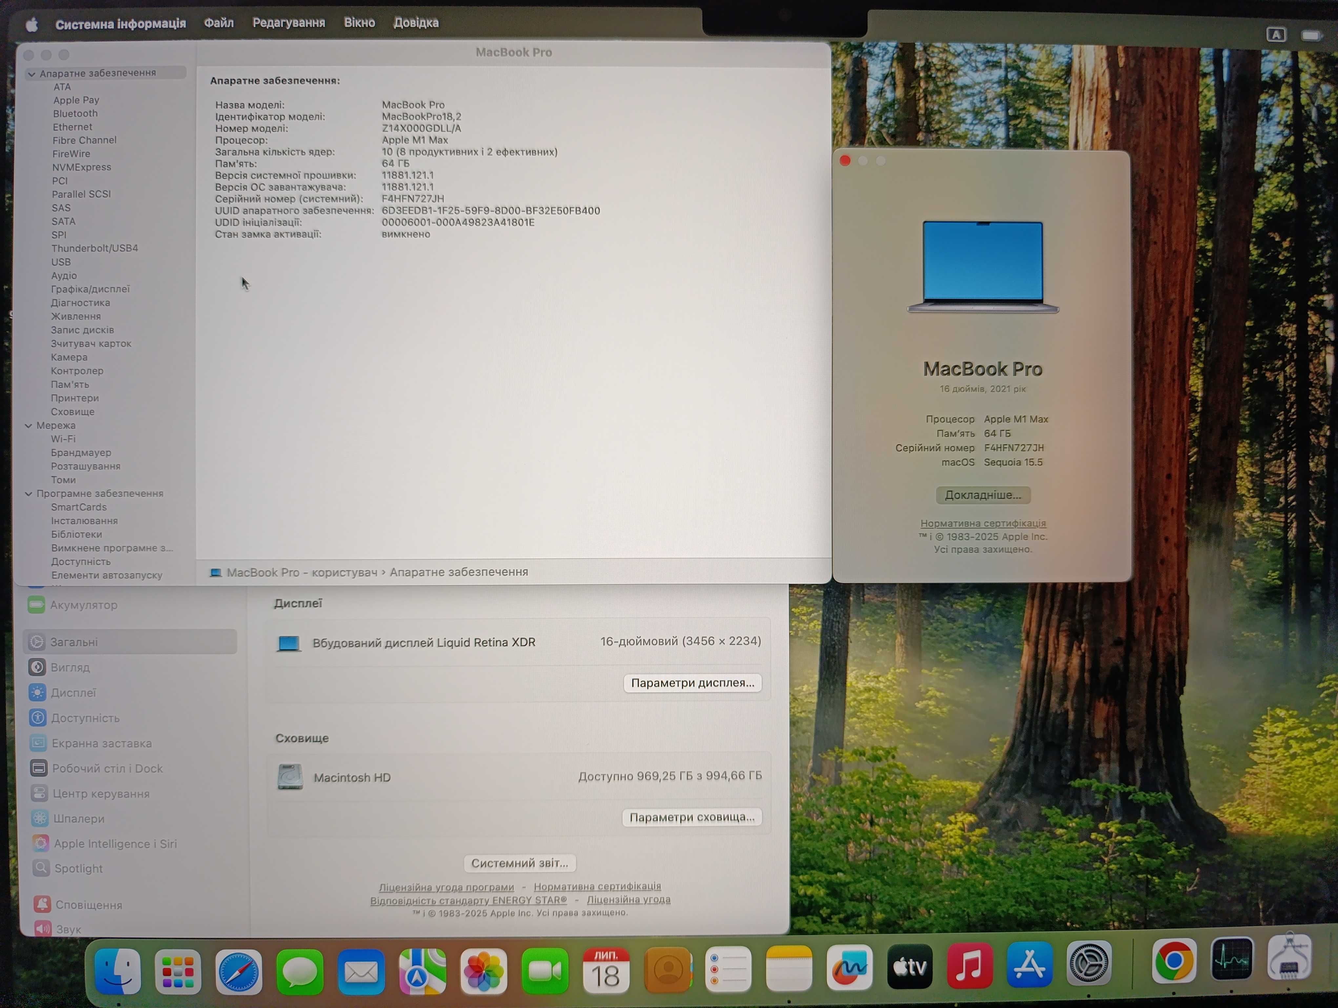Screen dimensions: 1338x1008
Task: Open Mail app in Dock
Action: [x=361, y=972]
